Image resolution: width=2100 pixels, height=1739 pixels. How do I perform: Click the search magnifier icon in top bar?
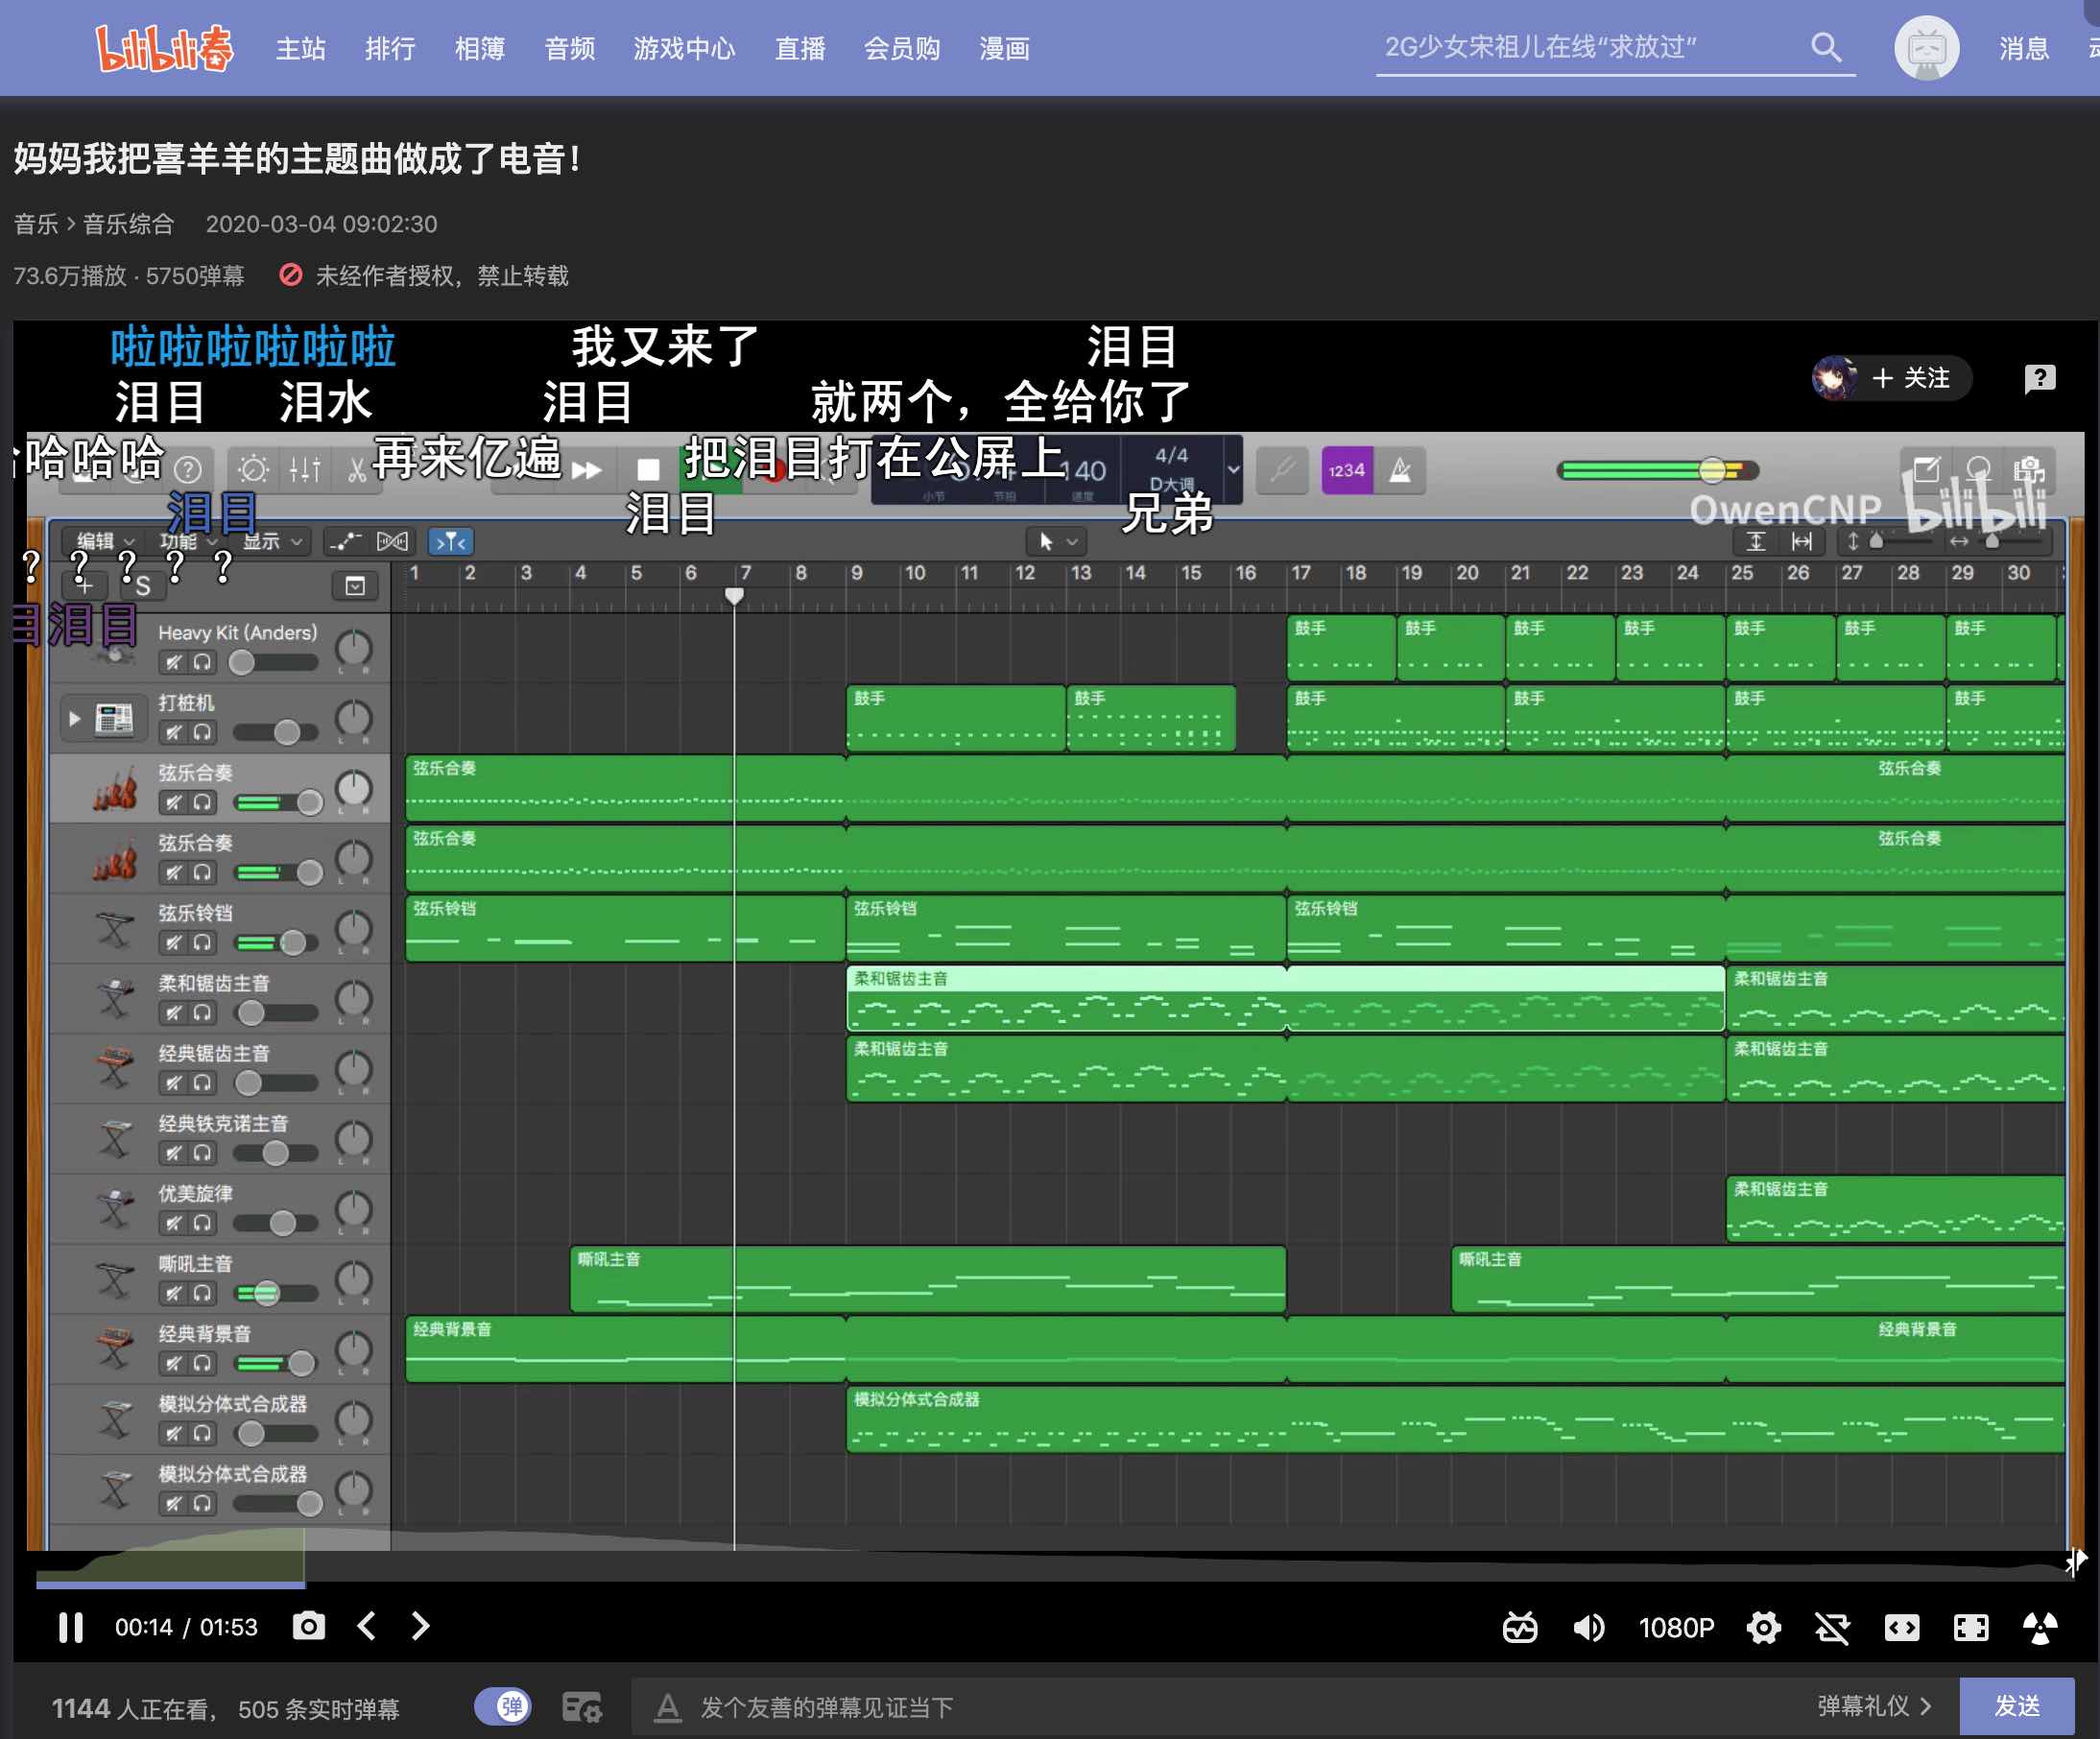(x=1827, y=47)
